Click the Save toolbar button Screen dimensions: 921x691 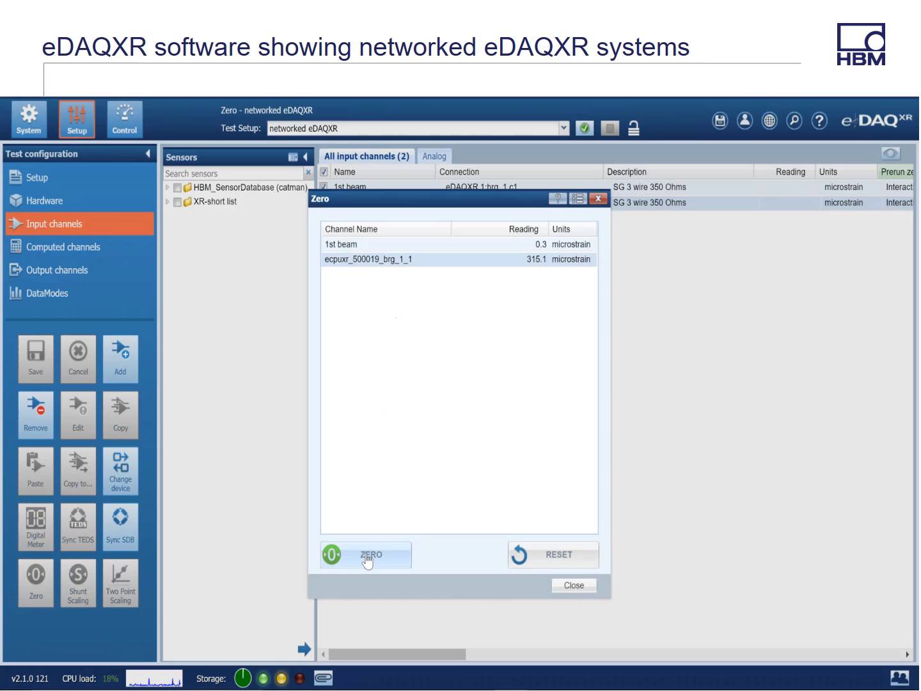click(36, 359)
